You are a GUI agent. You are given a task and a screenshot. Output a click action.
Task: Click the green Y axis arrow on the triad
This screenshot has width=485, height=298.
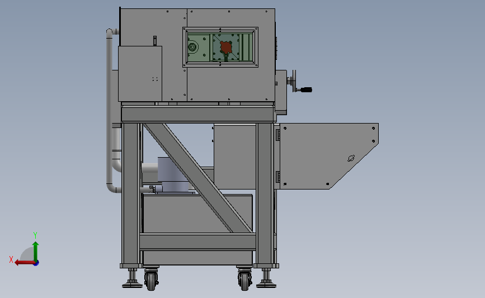coord(36,251)
